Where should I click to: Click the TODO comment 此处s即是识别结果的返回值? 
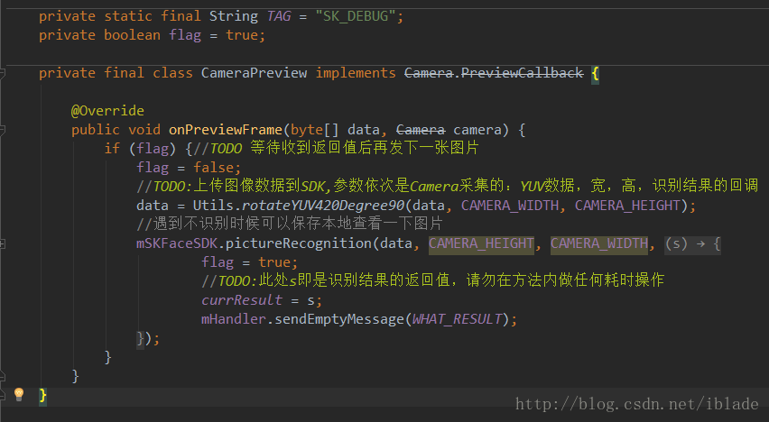click(x=432, y=280)
